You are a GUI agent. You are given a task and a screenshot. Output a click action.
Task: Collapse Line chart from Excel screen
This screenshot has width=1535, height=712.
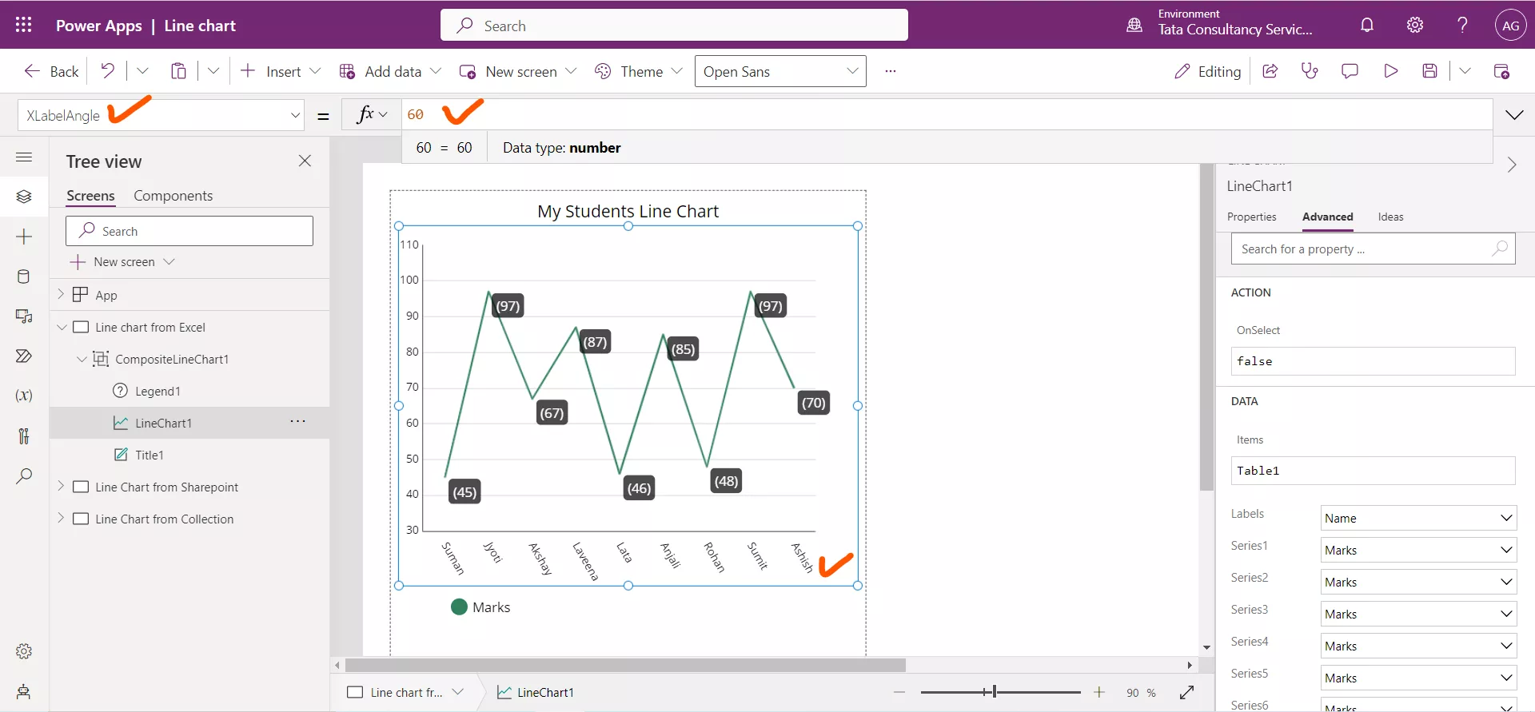[61, 327]
